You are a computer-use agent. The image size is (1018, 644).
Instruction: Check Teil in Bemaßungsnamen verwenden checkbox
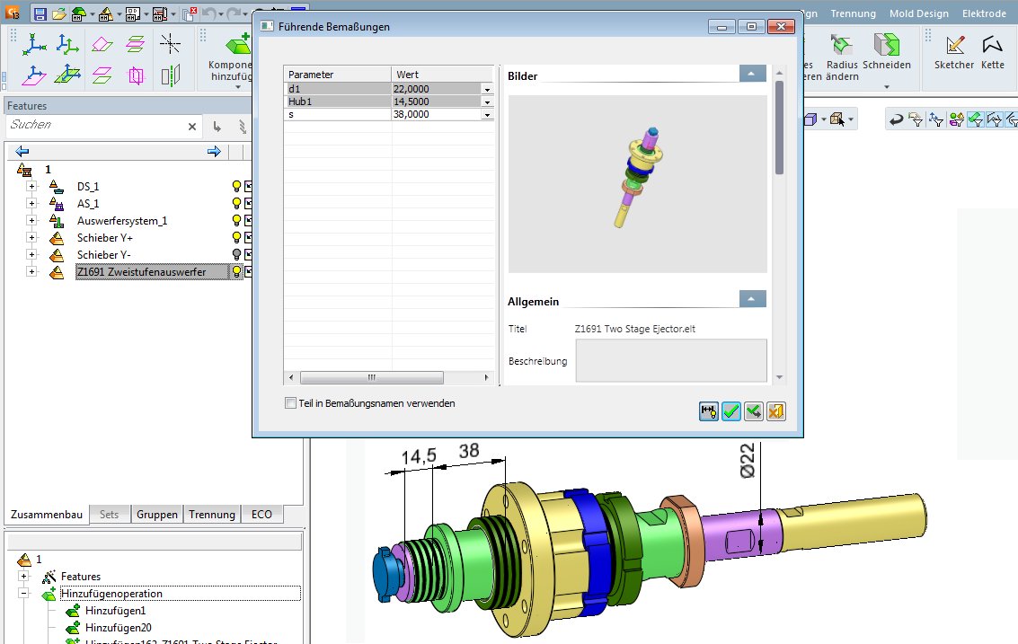coord(291,403)
